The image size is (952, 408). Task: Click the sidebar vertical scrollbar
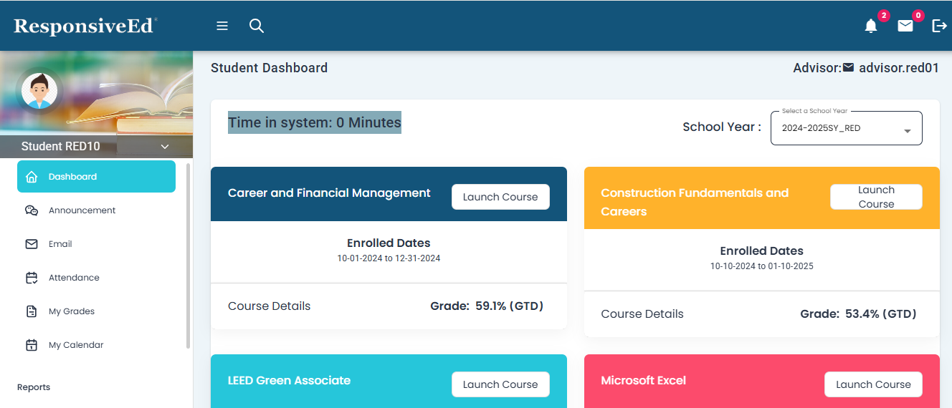pyautogui.click(x=189, y=256)
